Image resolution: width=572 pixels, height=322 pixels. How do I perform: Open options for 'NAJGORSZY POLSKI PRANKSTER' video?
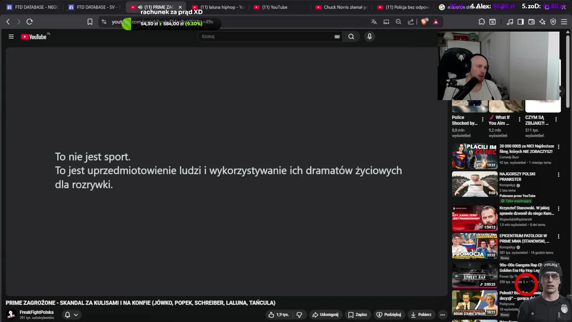[558, 174]
